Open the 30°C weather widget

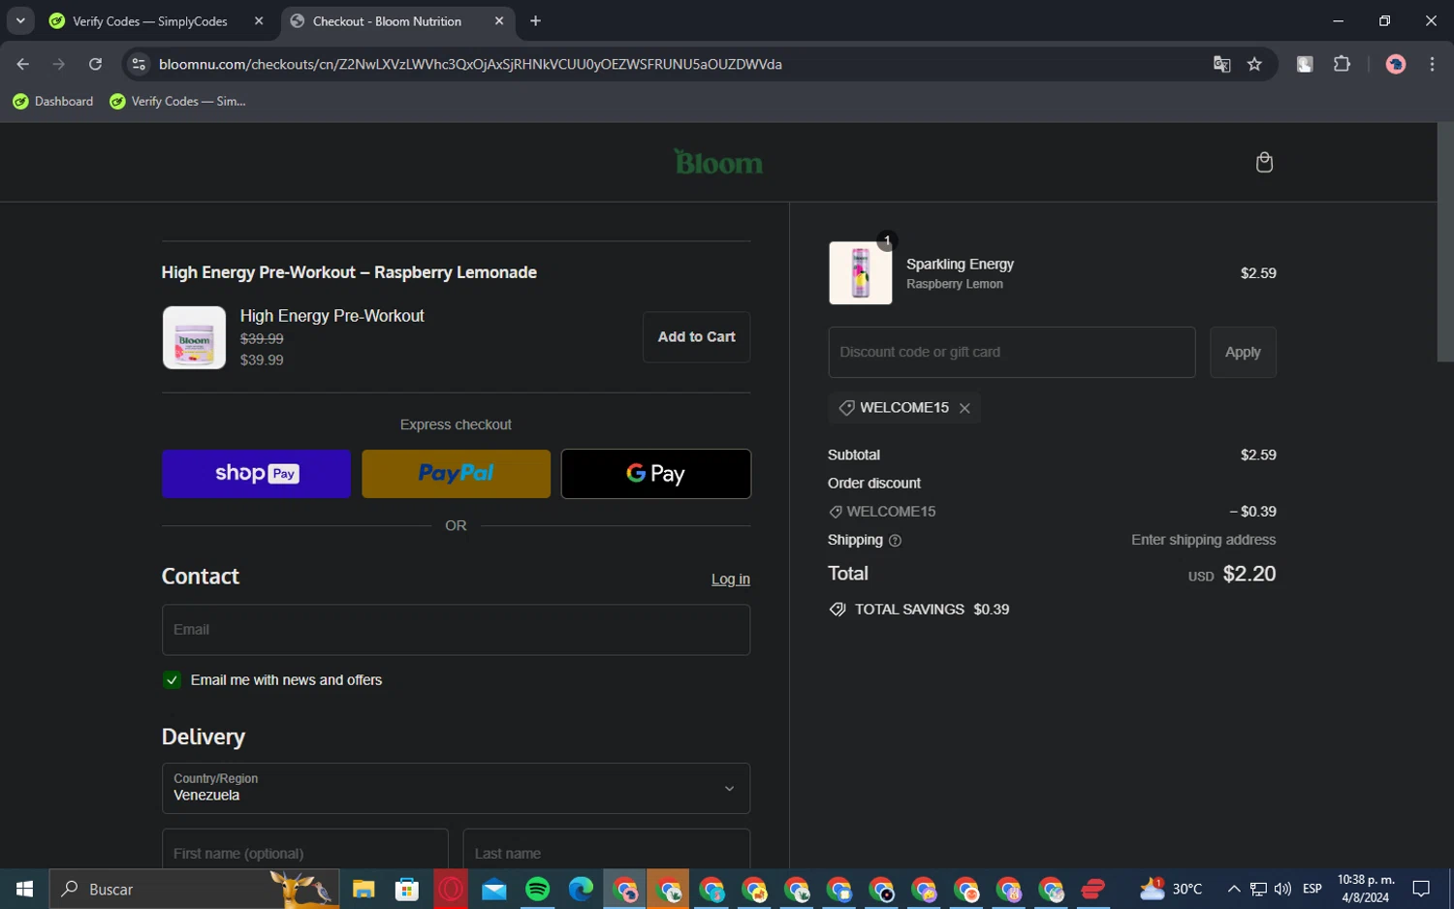coord(1170,889)
